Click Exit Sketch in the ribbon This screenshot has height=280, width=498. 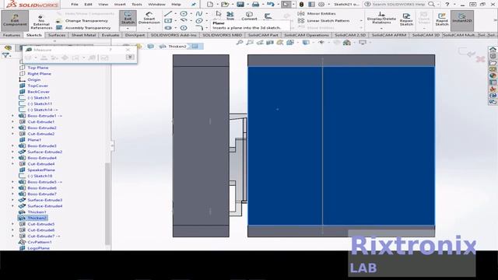(128, 18)
